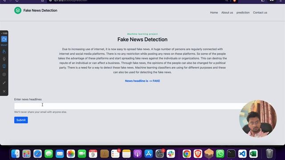The height and width of the screenshot is (160, 285).
Task: Open the prediction nav link
Action: 243,12
